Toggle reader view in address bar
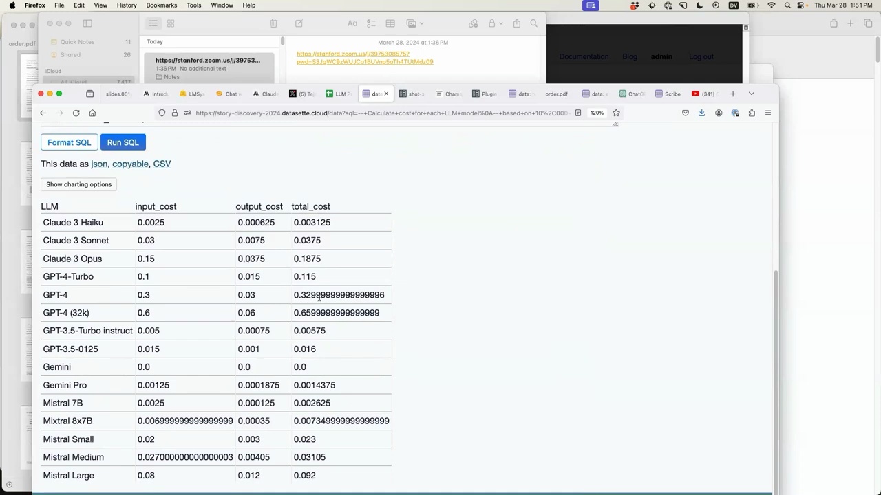 (578, 113)
